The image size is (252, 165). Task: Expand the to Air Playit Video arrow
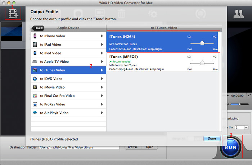pos(102,113)
